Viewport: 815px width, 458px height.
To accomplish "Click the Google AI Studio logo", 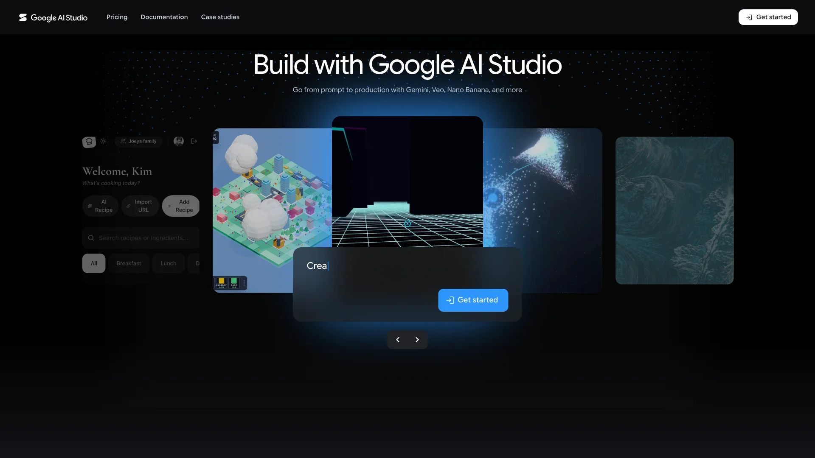I will point(53,17).
